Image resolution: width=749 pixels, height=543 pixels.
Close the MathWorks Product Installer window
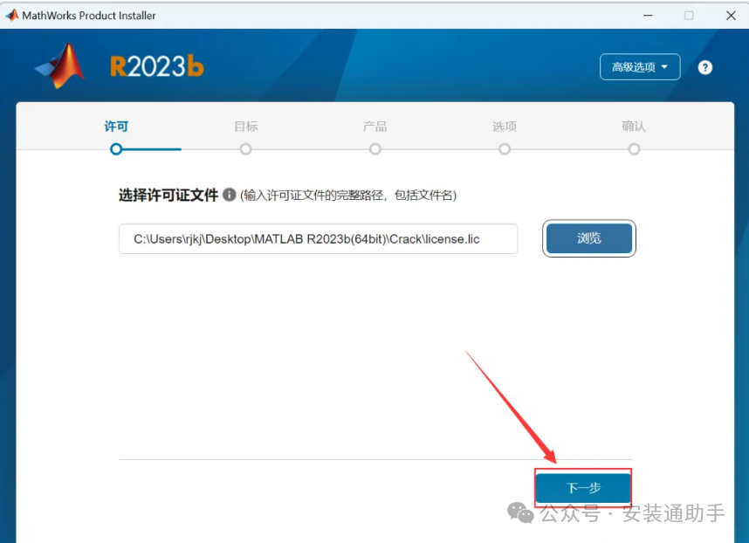click(731, 16)
